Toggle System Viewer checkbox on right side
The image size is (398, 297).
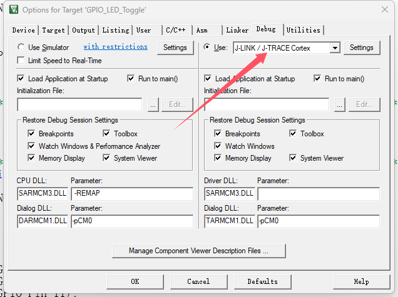(x=293, y=158)
